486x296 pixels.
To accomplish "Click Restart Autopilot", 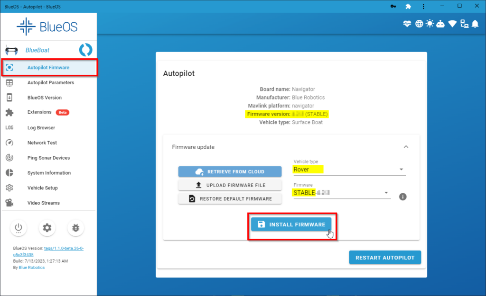I will 385,258.
